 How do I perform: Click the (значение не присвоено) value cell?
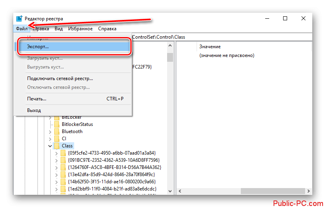coord(227,55)
